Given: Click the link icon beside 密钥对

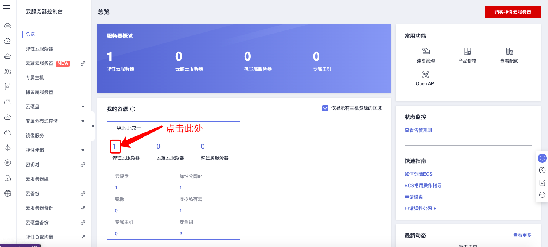Looking at the screenshot, I should pyautogui.click(x=83, y=165).
